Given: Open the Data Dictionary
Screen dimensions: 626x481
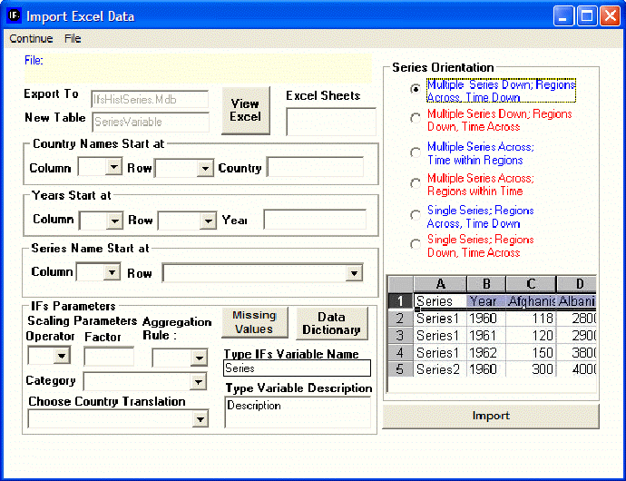Looking at the screenshot, I should coord(331,323).
